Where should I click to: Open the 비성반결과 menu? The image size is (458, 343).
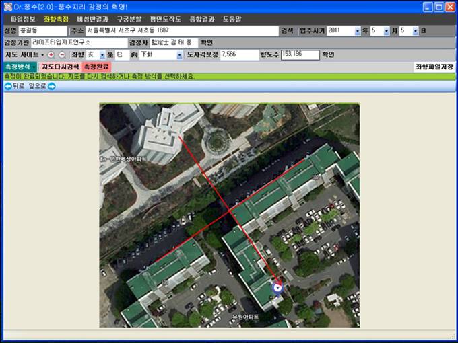(x=92, y=20)
